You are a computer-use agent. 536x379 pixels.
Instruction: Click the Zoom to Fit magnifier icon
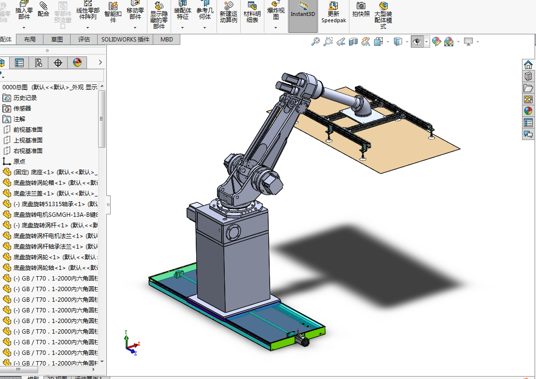coord(316,42)
